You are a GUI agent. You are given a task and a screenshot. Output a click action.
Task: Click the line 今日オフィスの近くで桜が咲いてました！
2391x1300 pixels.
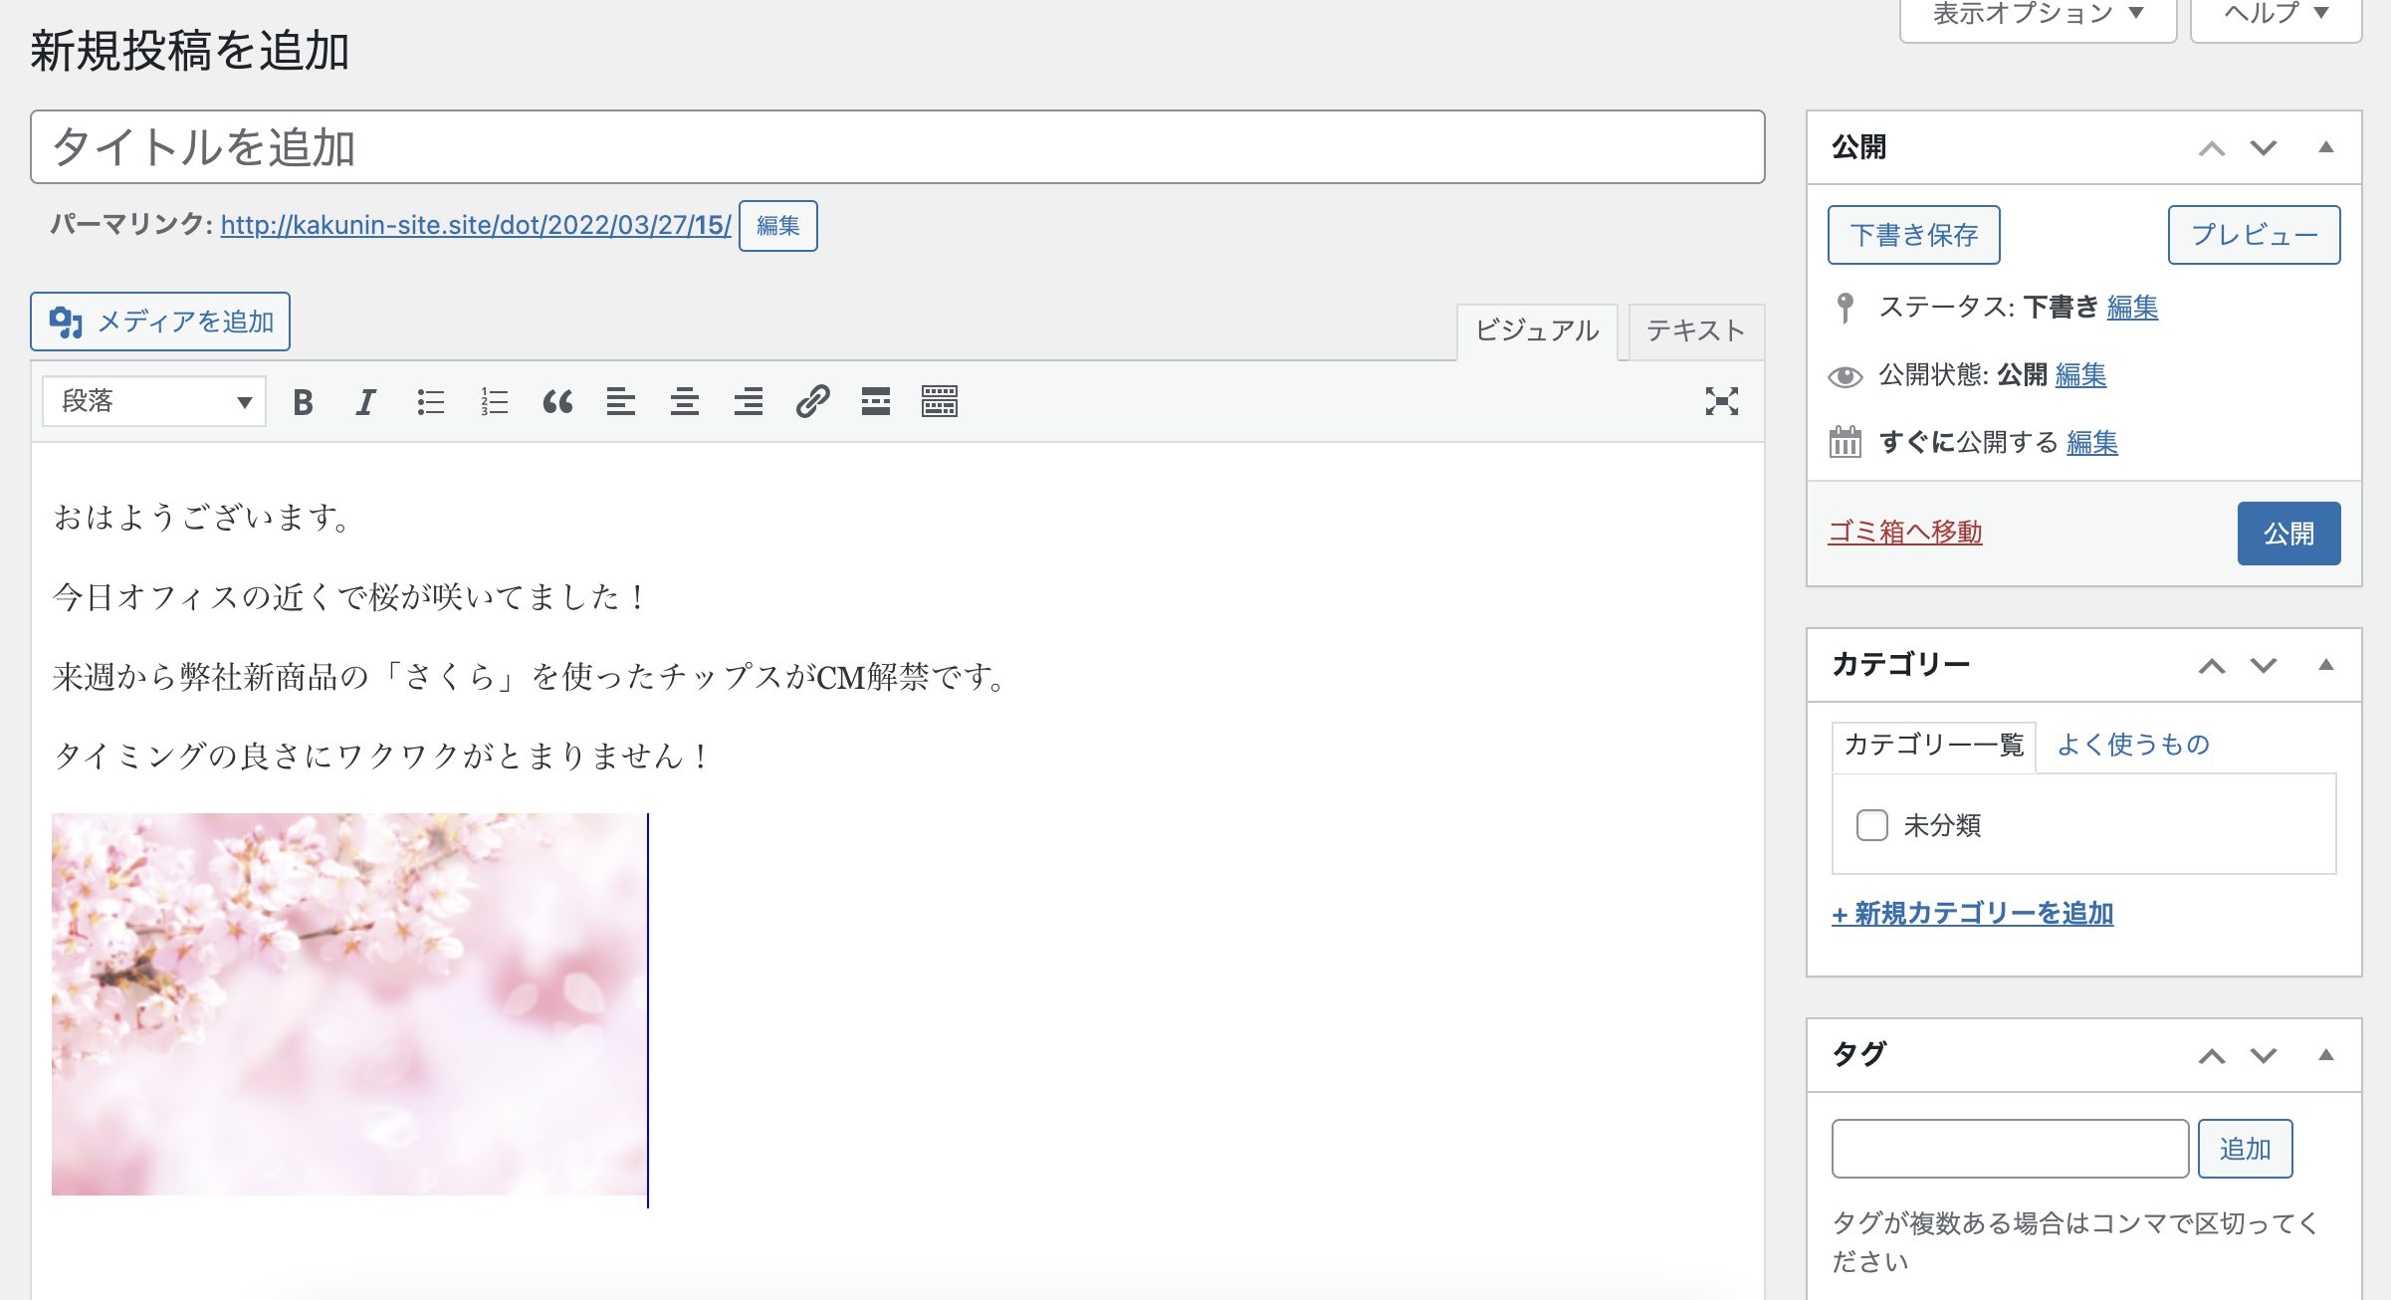pyautogui.click(x=350, y=597)
